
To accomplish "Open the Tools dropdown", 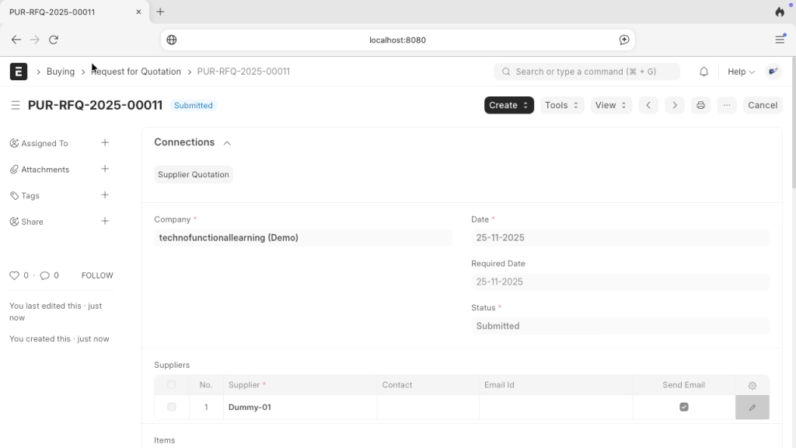I will click(x=562, y=105).
